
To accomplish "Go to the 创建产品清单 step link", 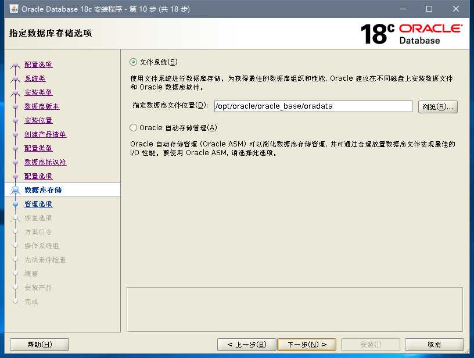I will tap(45, 134).
